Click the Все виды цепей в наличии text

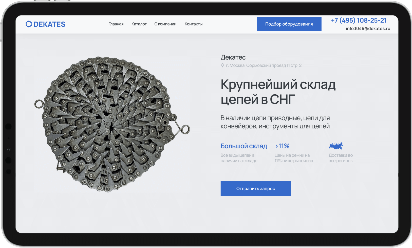pos(239,158)
